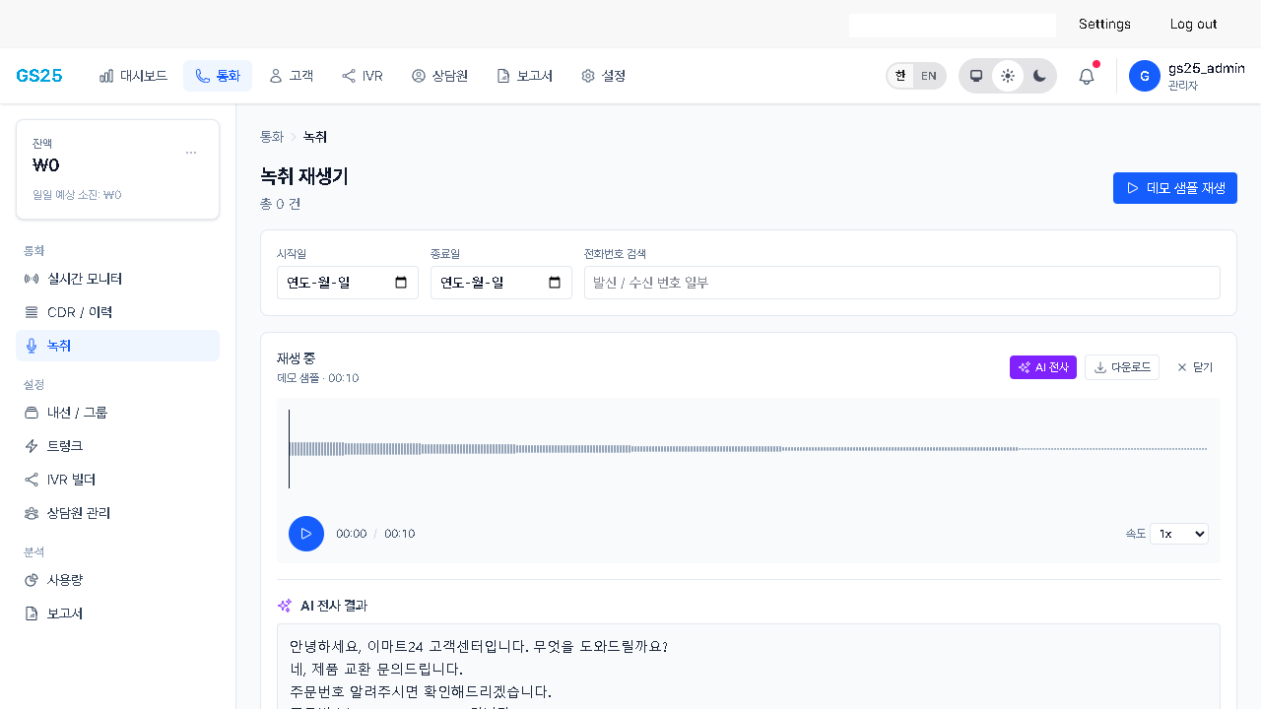Open 상담원 in the top navigation
This screenshot has height=709, width=1261.
(x=439, y=76)
